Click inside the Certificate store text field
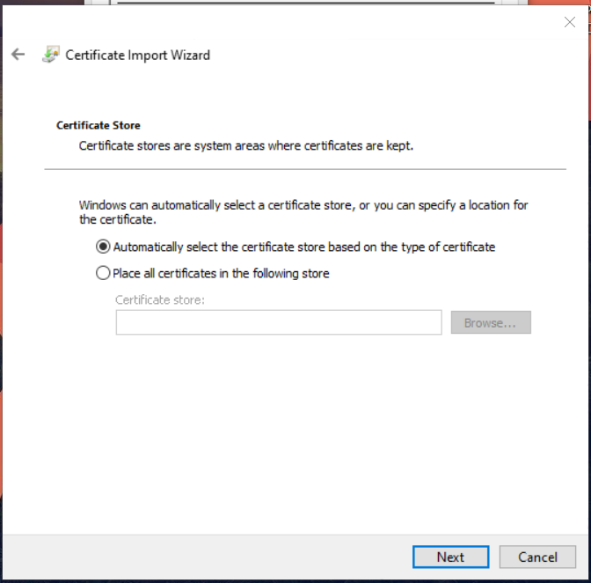This screenshot has height=583, width=591. [278, 323]
